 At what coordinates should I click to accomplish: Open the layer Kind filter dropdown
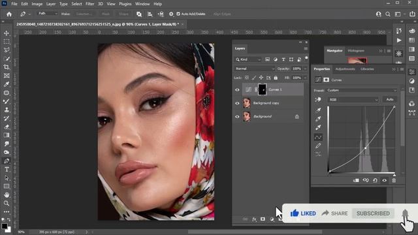tap(248, 59)
